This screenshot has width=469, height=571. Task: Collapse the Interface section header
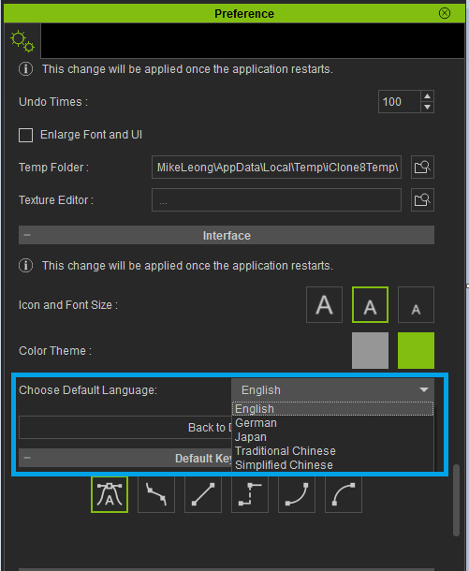tap(227, 235)
